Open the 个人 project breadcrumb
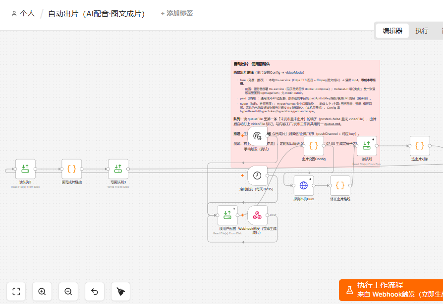Image resolution: width=443 pixels, height=304 pixels. coord(23,13)
